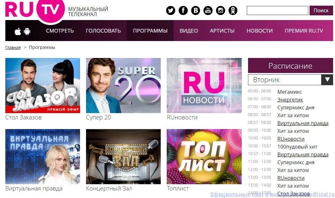Screen dimensions: 335x198
Task: Open the Odnoklassniki social icon
Action: [233, 10]
